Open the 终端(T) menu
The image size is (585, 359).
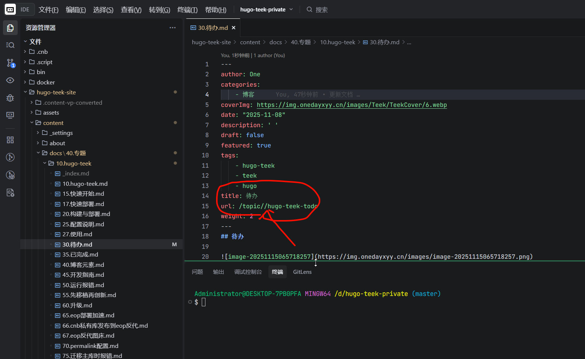coord(187,10)
